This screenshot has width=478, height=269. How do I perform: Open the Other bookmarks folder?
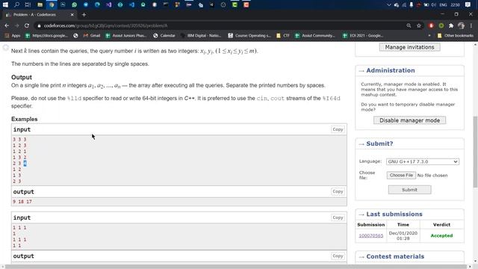pos(456,36)
